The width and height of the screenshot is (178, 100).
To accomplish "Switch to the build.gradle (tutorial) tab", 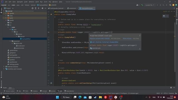I will [57, 8].
